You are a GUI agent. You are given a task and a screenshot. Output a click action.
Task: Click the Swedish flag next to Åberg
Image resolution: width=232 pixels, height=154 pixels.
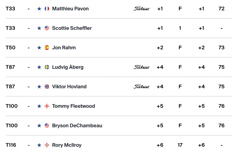(47, 67)
